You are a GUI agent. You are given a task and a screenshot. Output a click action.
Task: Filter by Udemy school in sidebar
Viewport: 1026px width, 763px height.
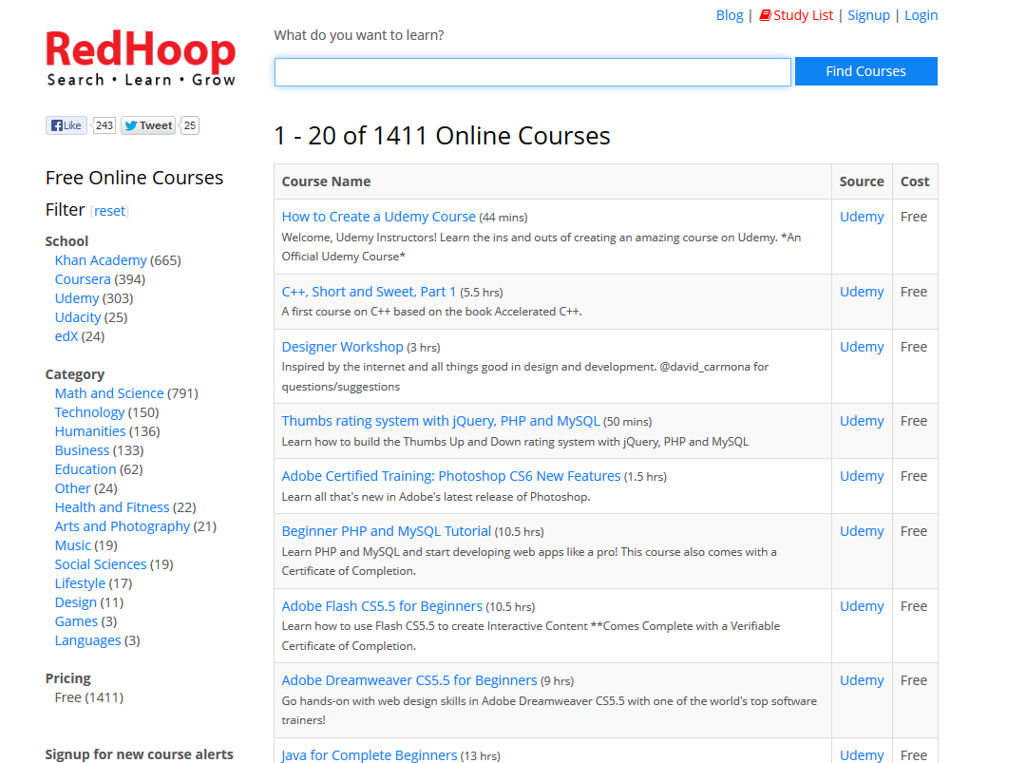coord(77,298)
